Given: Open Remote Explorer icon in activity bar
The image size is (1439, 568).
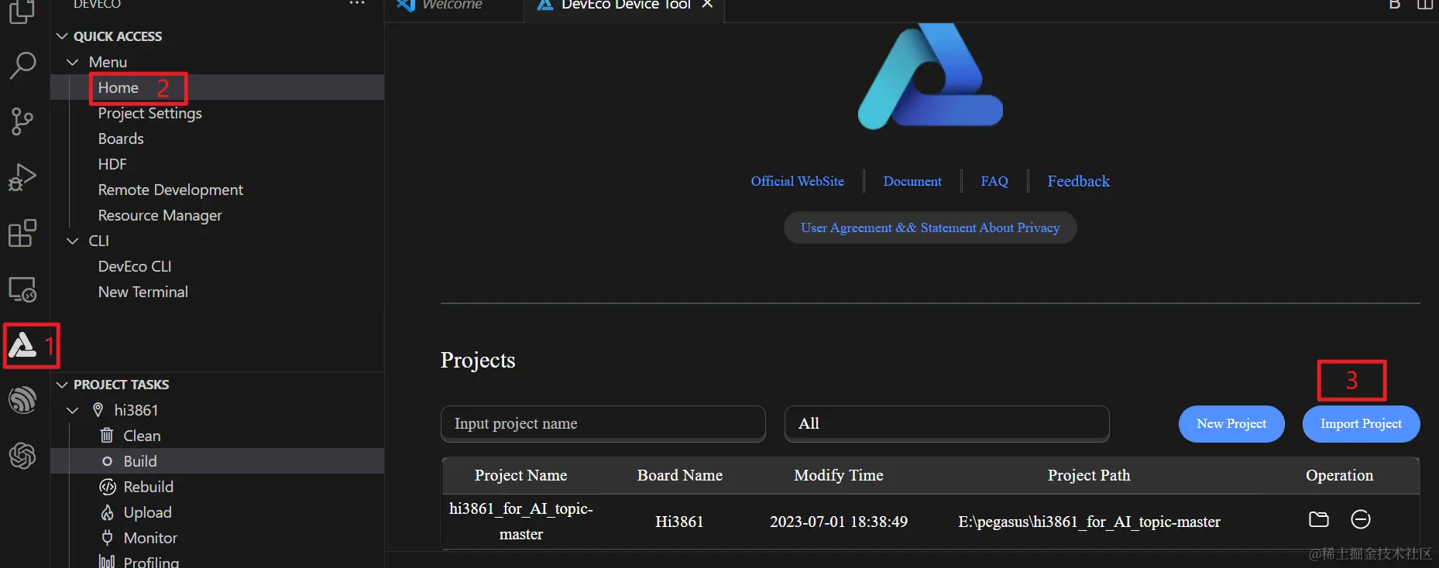Looking at the screenshot, I should tap(22, 289).
